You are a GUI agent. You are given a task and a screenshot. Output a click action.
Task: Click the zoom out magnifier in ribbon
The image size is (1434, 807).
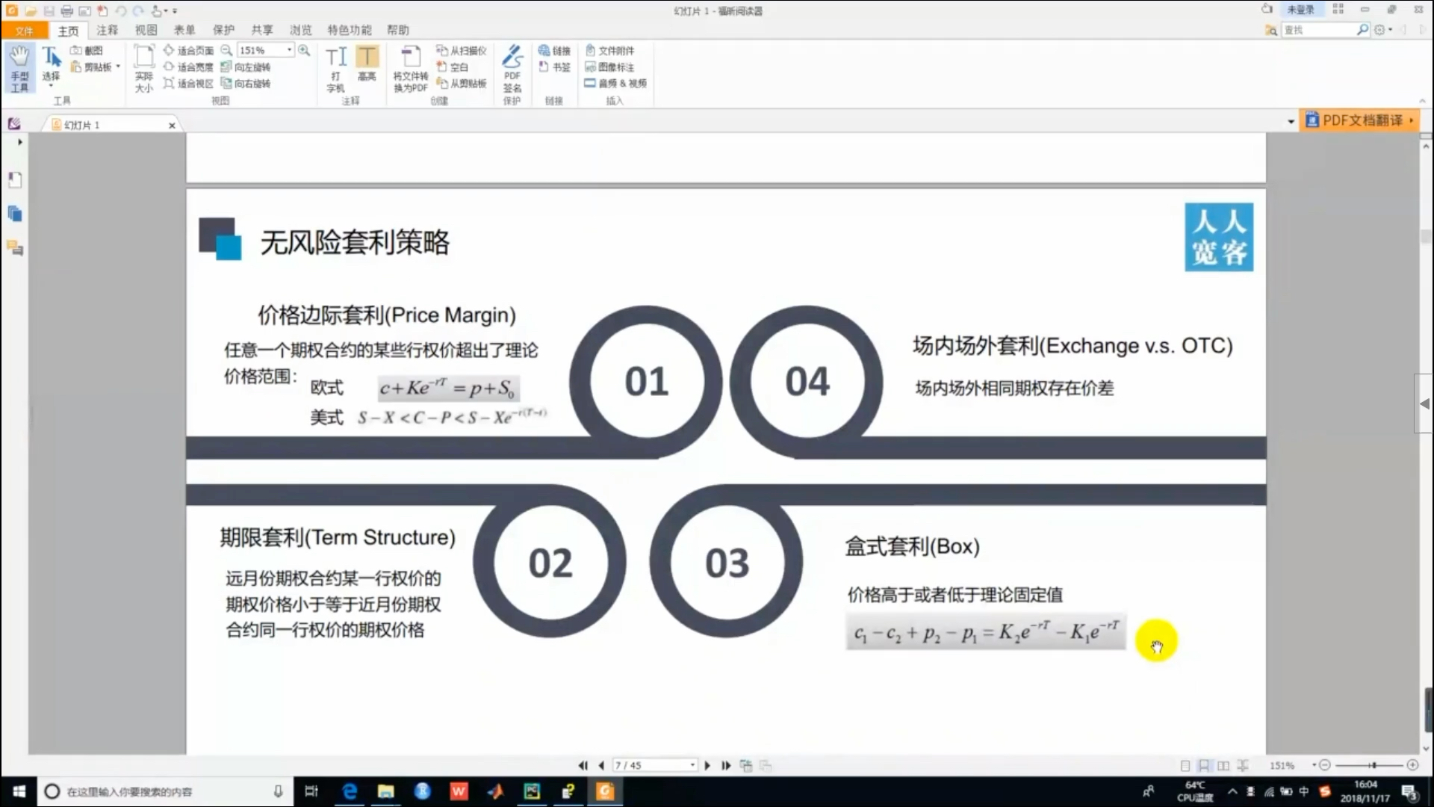point(226,51)
